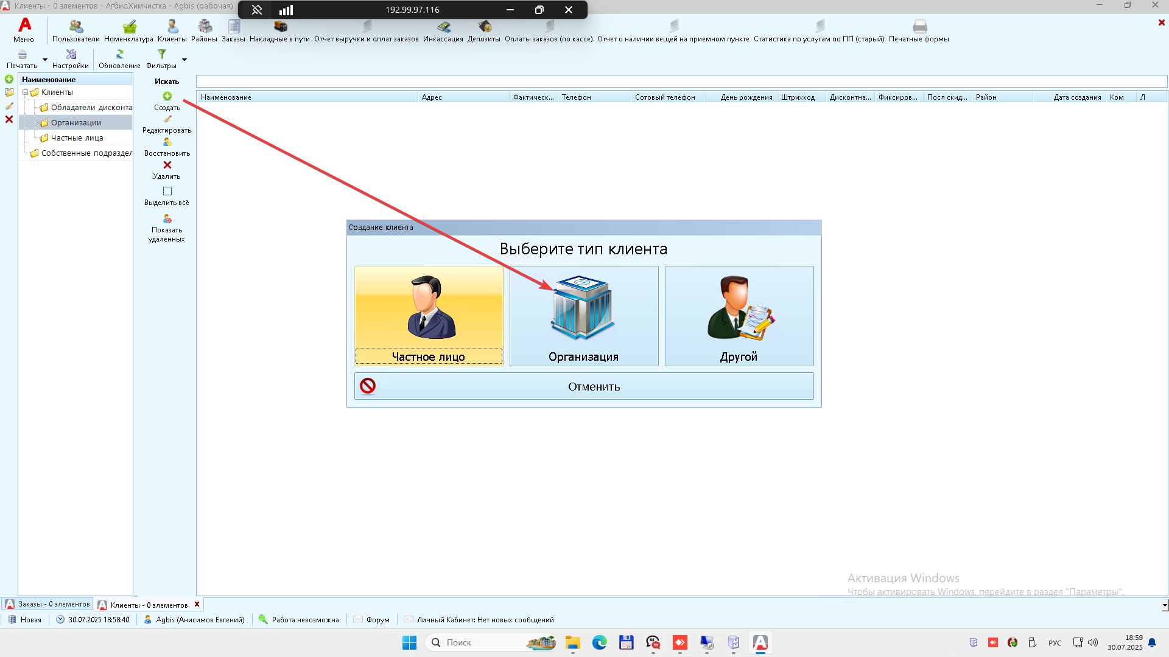The width and height of the screenshot is (1169, 657).
Task: Sort by Сотовый телефон column header
Action: (x=667, y=97)
